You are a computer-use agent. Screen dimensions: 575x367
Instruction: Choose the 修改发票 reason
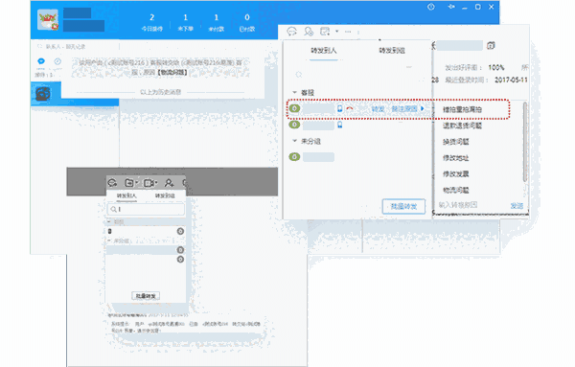click(456, 173)
